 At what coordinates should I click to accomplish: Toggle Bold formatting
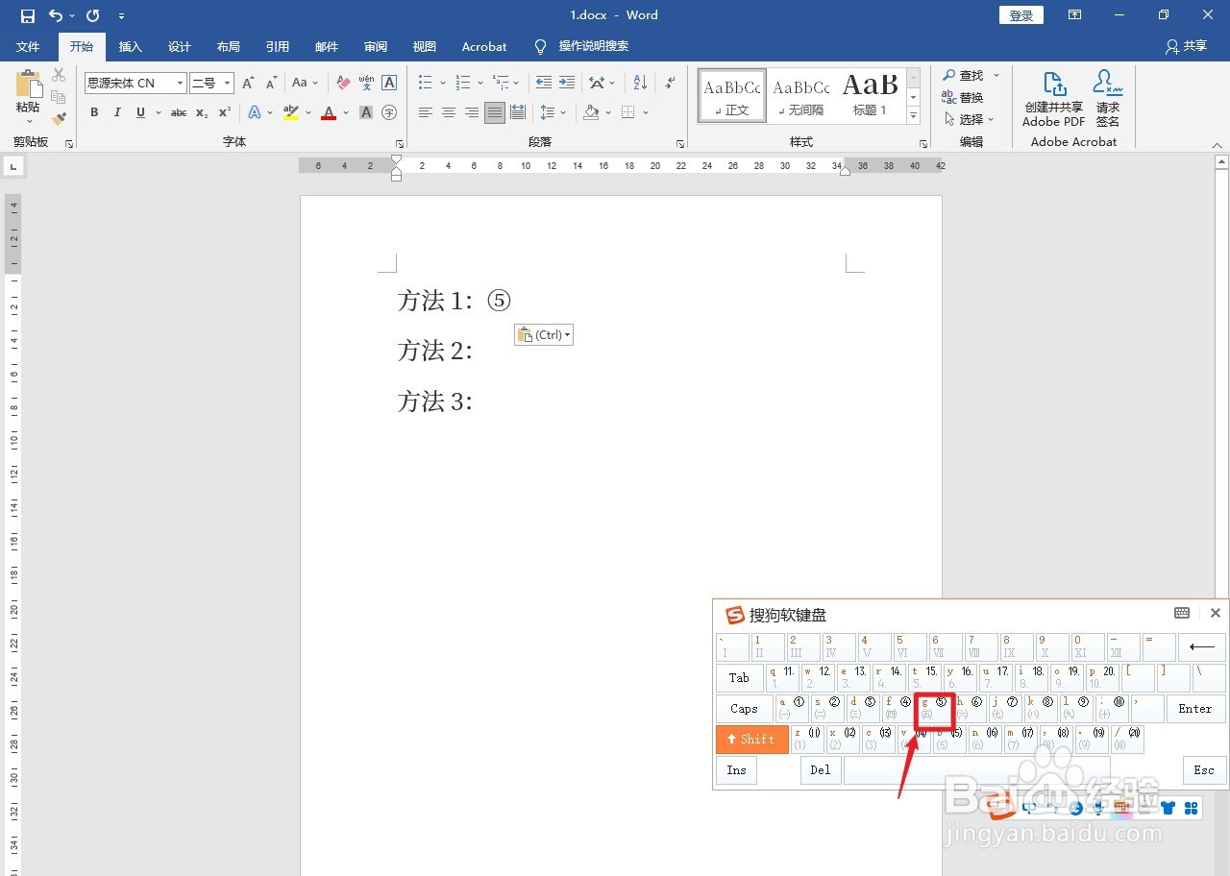(94, 112)
